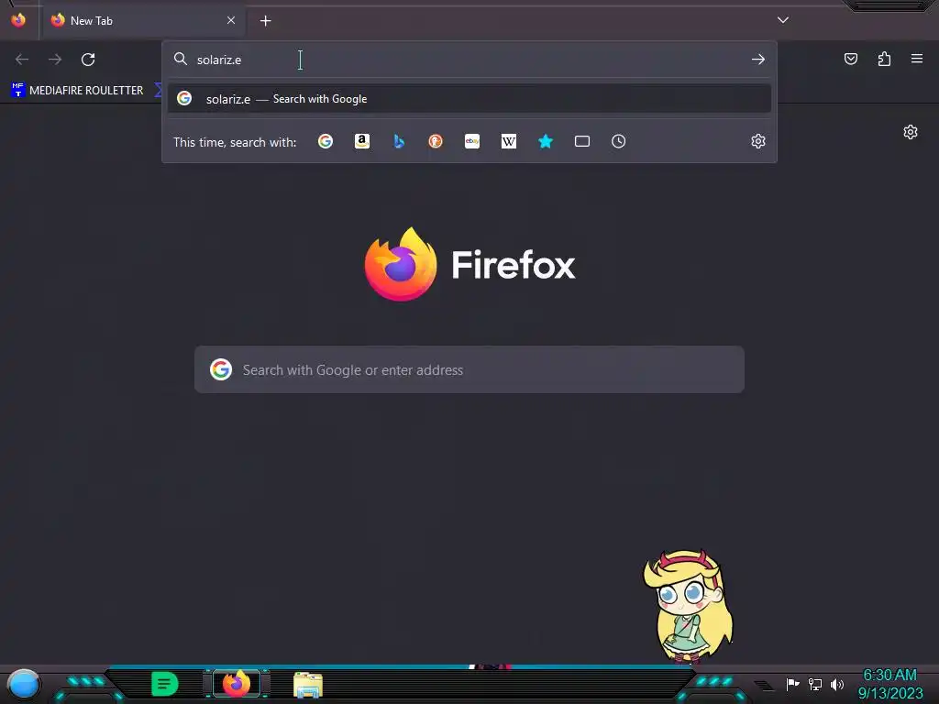
Task: Open Action Center flag in system tray
Action: click(x=792, y=684)
